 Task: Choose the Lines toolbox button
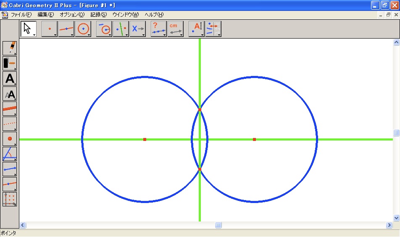pos(66,29)
